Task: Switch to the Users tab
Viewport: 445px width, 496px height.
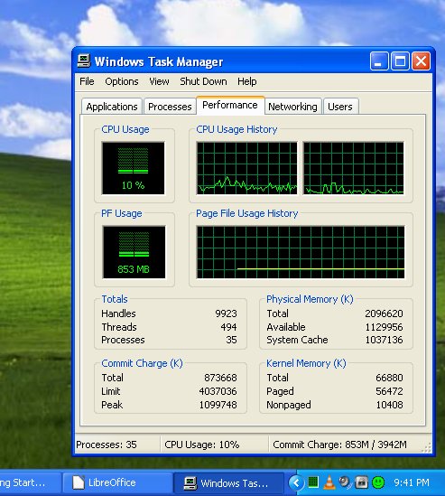Action: [340, 107]
